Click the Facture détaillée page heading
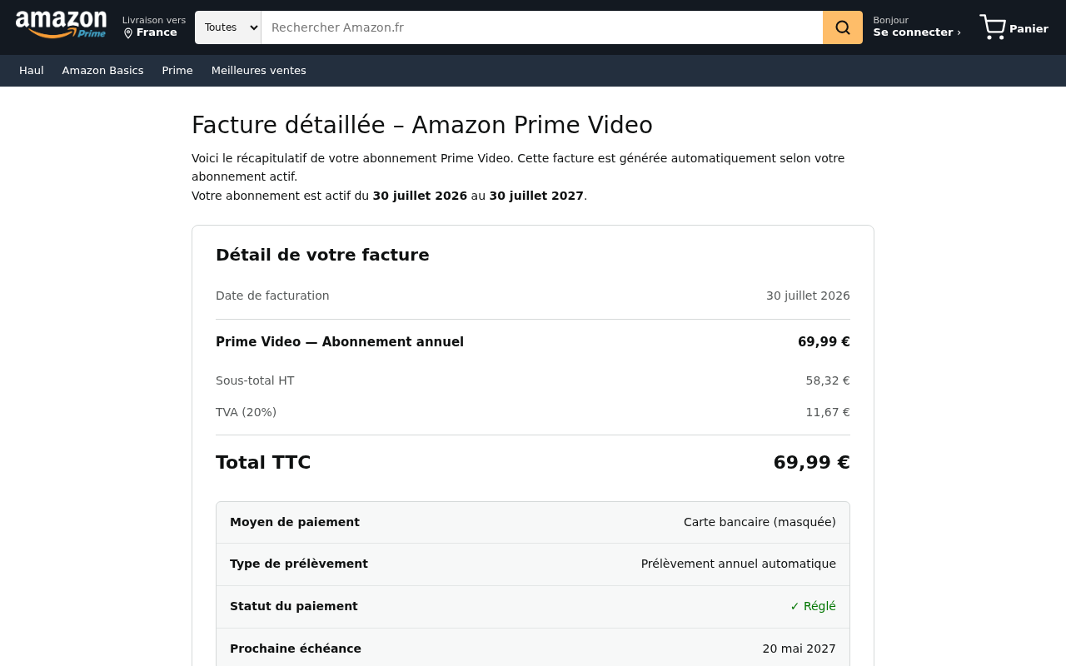This screenshot has height=666, width=1066. [422, 125]
